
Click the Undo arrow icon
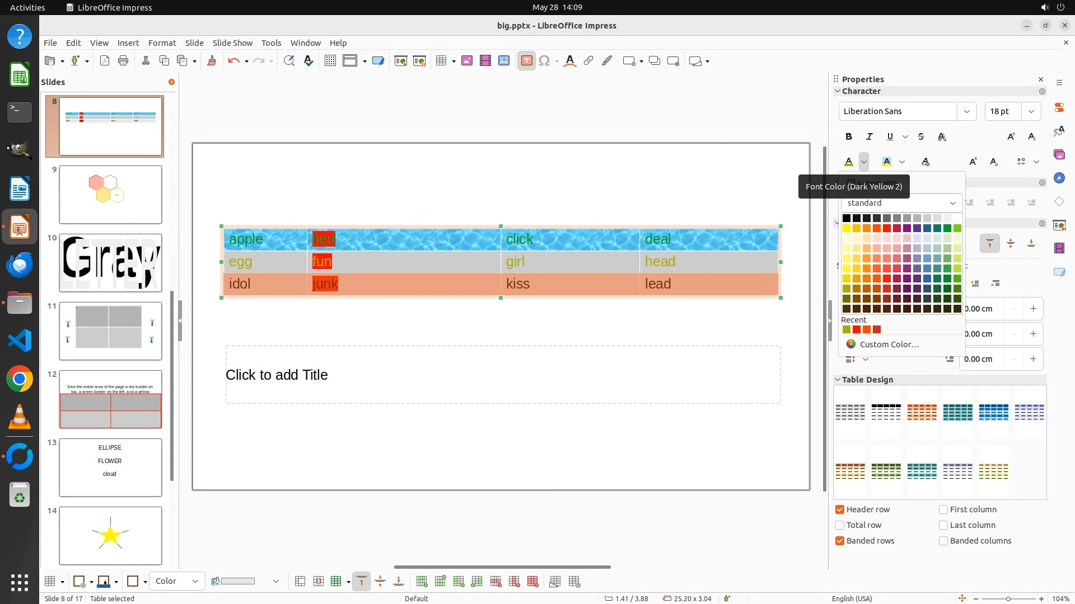pos(233,61)
